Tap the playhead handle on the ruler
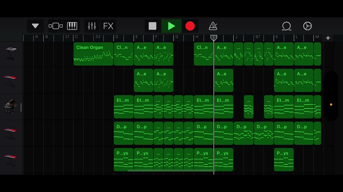 tap(214, 38)
